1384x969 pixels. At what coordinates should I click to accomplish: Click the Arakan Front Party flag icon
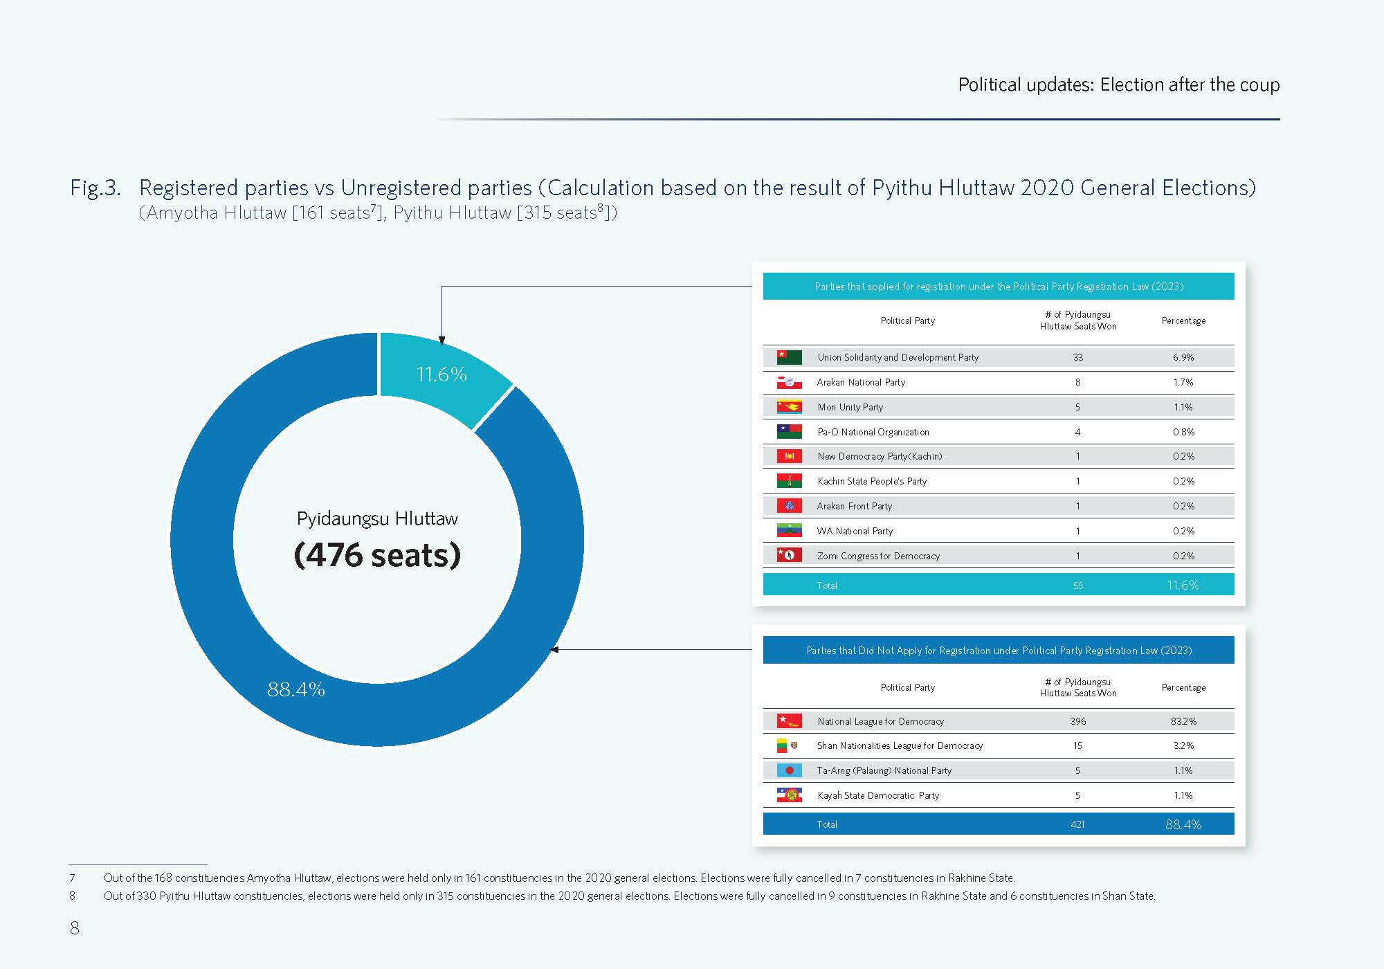pos(789,506)
